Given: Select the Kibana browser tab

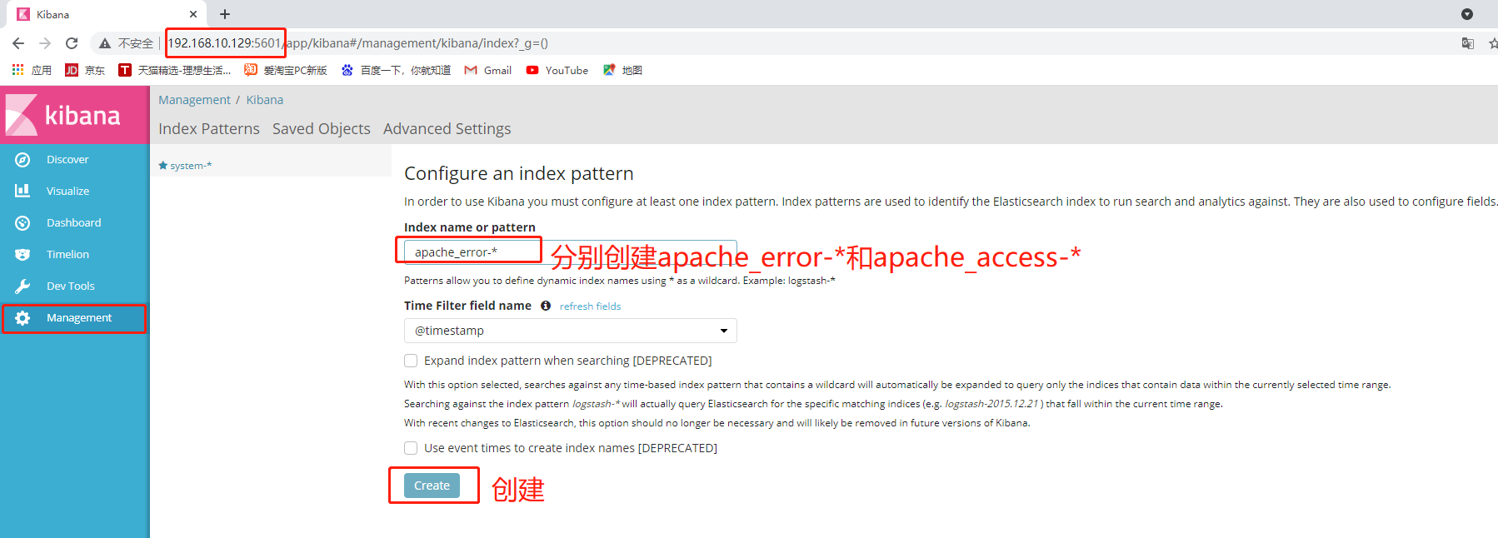Looking at the screenshot, I should (x=107, y=14).
